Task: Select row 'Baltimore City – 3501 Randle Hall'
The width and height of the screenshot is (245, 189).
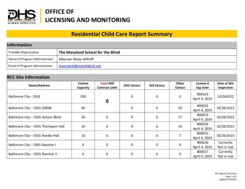Action: (x=122, y=136)
